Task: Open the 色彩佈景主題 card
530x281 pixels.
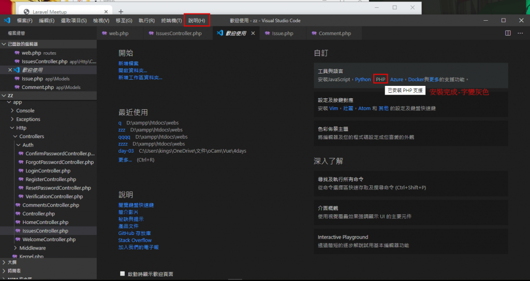Action: [x=410, y=133]
